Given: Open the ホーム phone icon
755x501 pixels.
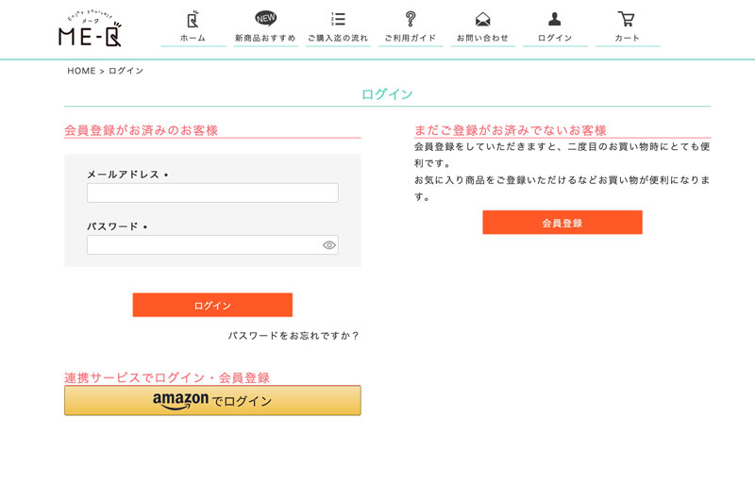Looking at the screenshot, I should [x=193, y=19].
